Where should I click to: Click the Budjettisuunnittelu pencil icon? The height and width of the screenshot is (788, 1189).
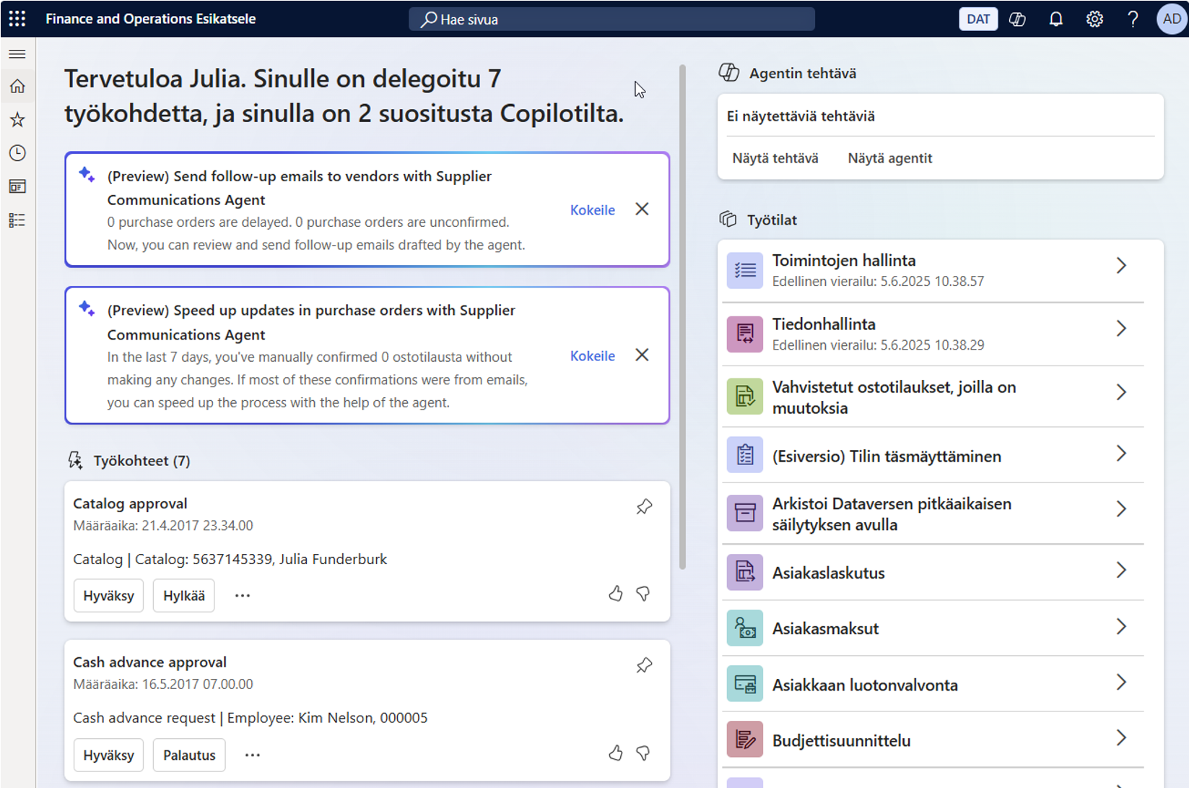[745, 740]
